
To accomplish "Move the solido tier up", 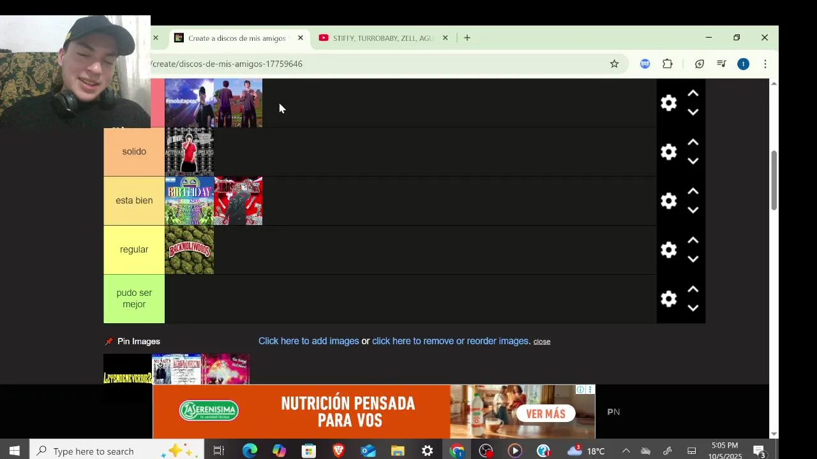I will [x=693, y=143].
